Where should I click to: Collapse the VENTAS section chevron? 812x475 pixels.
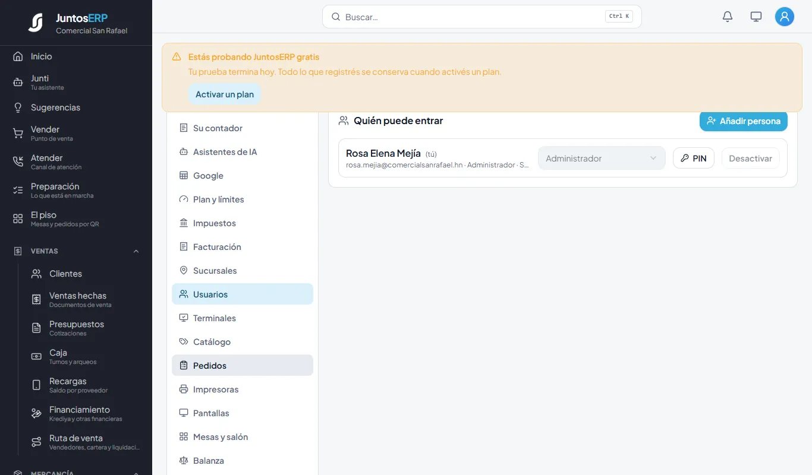136,251
